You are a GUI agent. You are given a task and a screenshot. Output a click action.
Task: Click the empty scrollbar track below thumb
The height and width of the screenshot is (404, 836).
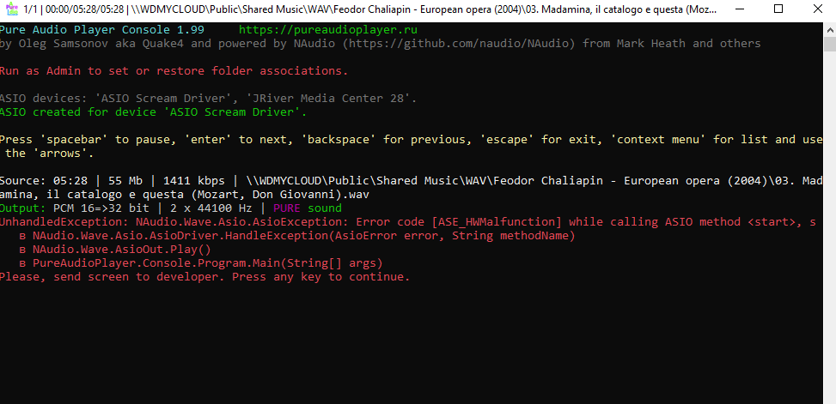pyautogui.click(x=830, y=224)
